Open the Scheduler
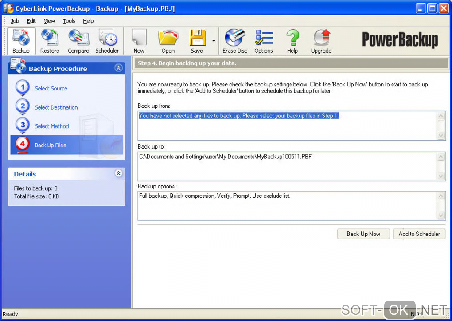 coord(107,41)
